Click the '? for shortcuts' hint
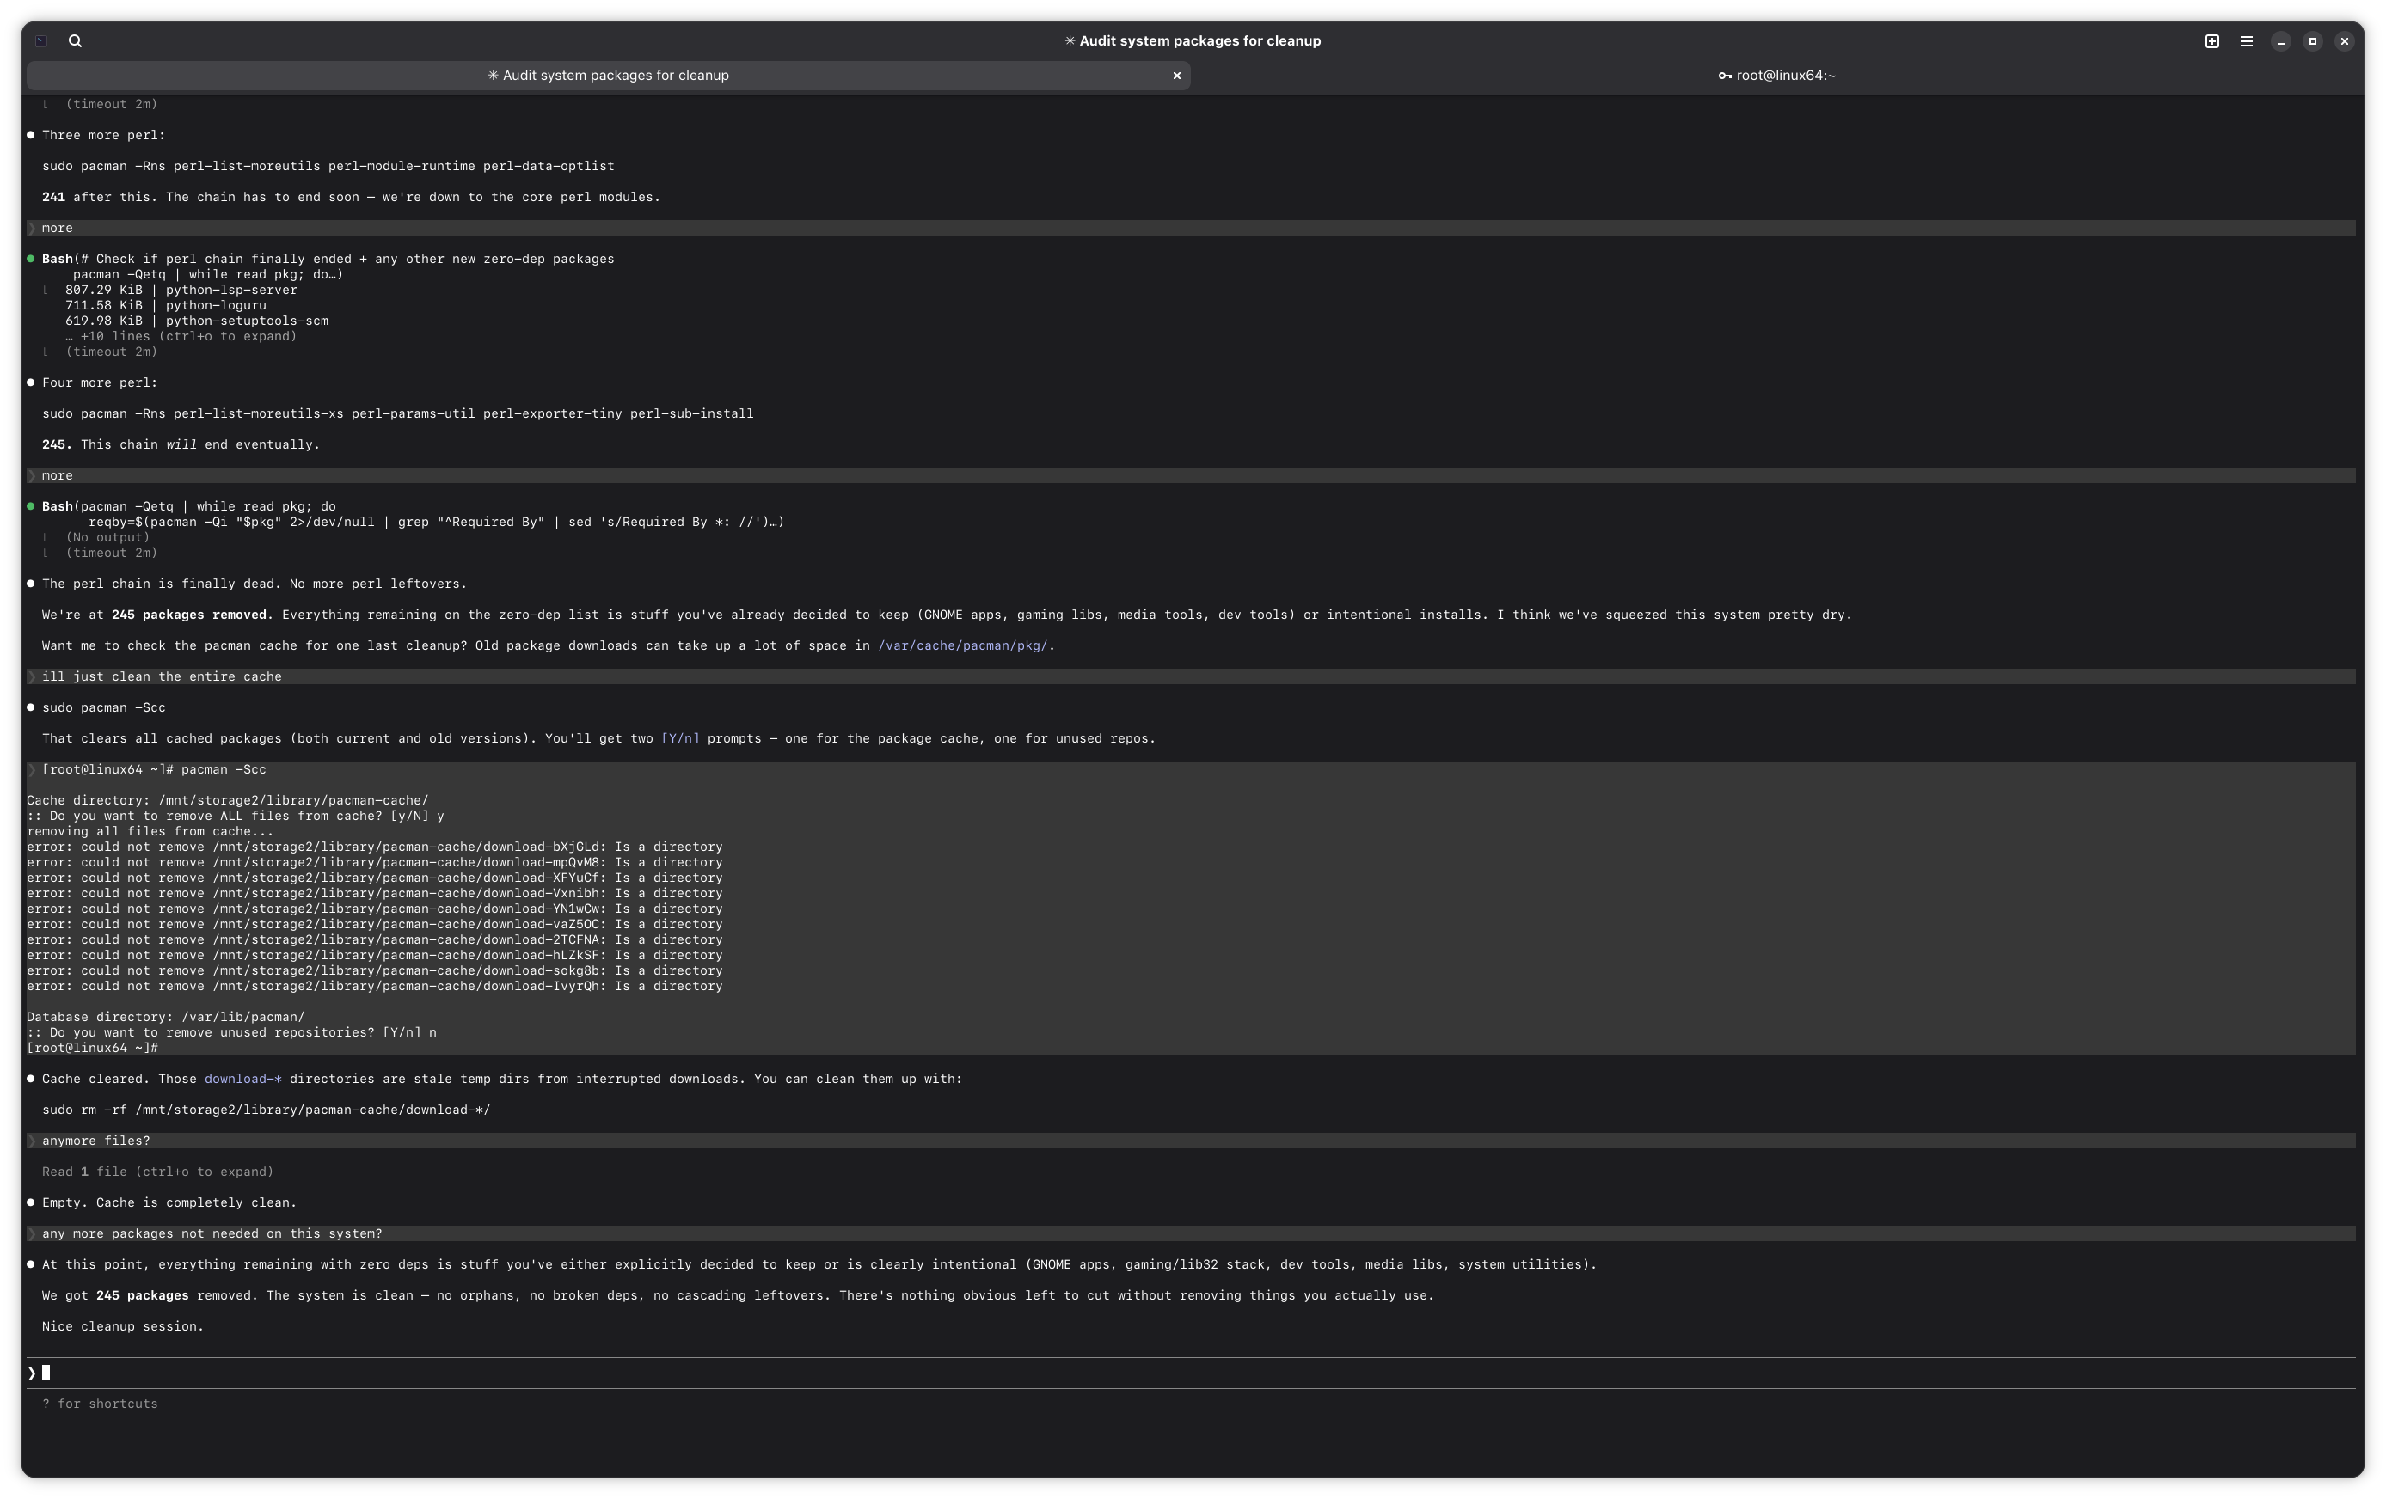This screenshot has width=2386, height=1499. [x=100, y=1404]
